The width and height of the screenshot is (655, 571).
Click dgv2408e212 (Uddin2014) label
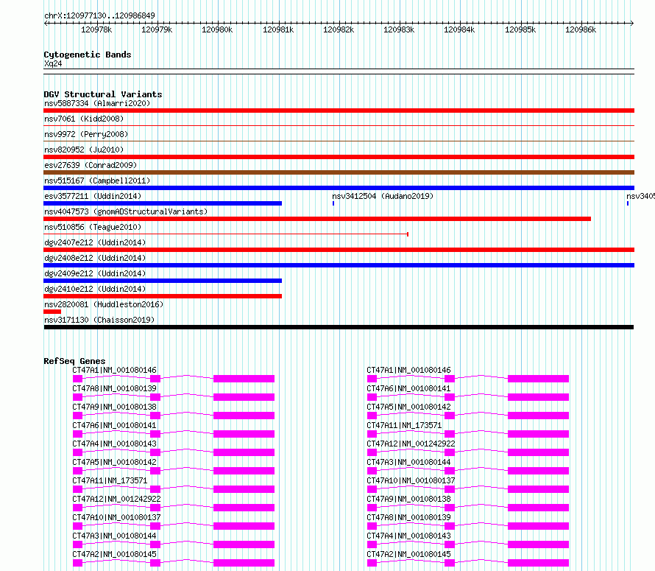[x=95, y=258]
